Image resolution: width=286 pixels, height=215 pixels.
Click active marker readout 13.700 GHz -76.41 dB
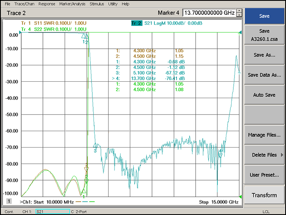(148, 78)
